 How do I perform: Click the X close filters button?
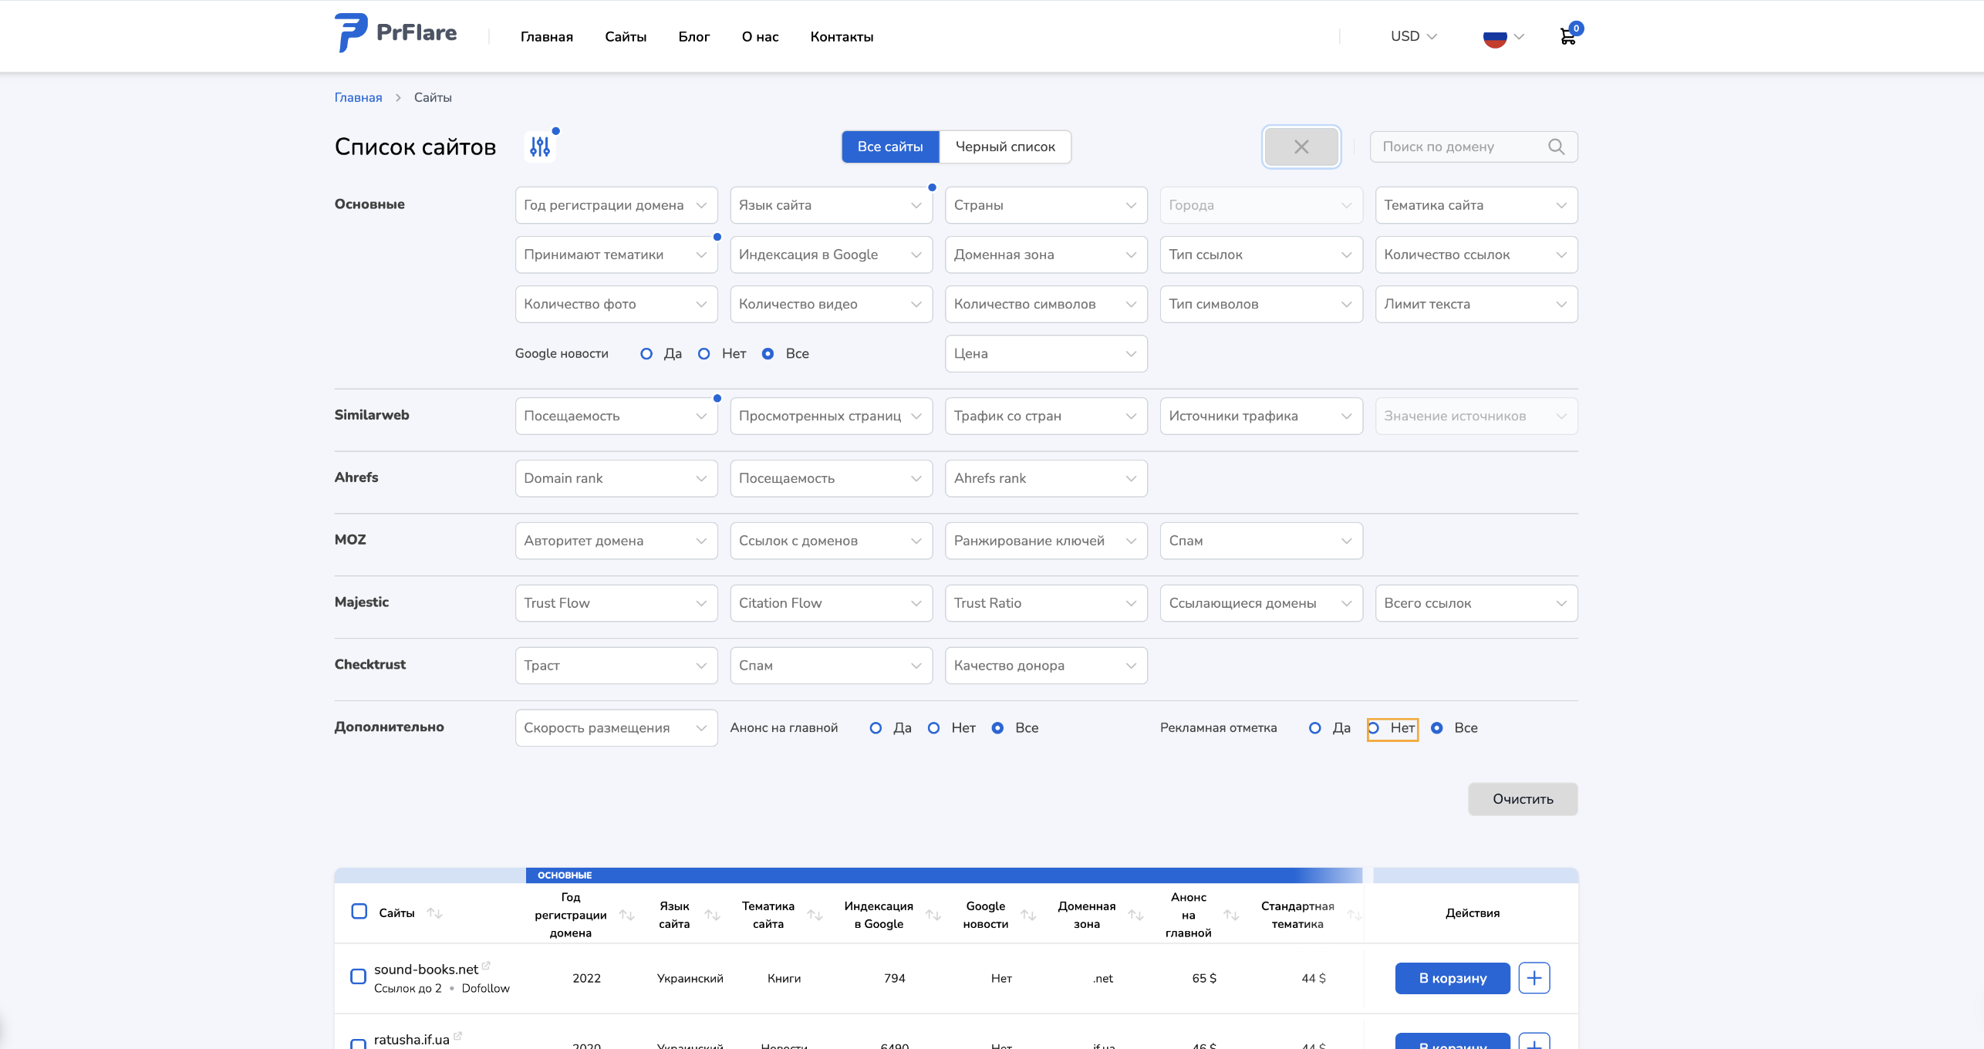(1301, 147)
